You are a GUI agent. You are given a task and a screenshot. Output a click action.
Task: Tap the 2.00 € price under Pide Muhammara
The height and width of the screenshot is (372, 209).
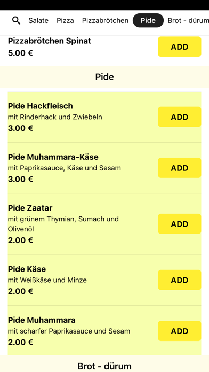pyautogui.click(x=20, y=343)
